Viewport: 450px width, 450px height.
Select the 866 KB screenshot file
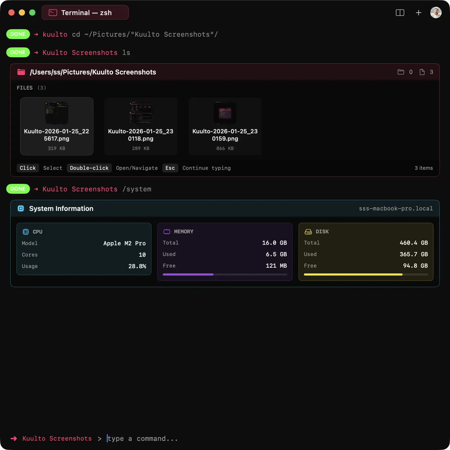pos(225,126)
